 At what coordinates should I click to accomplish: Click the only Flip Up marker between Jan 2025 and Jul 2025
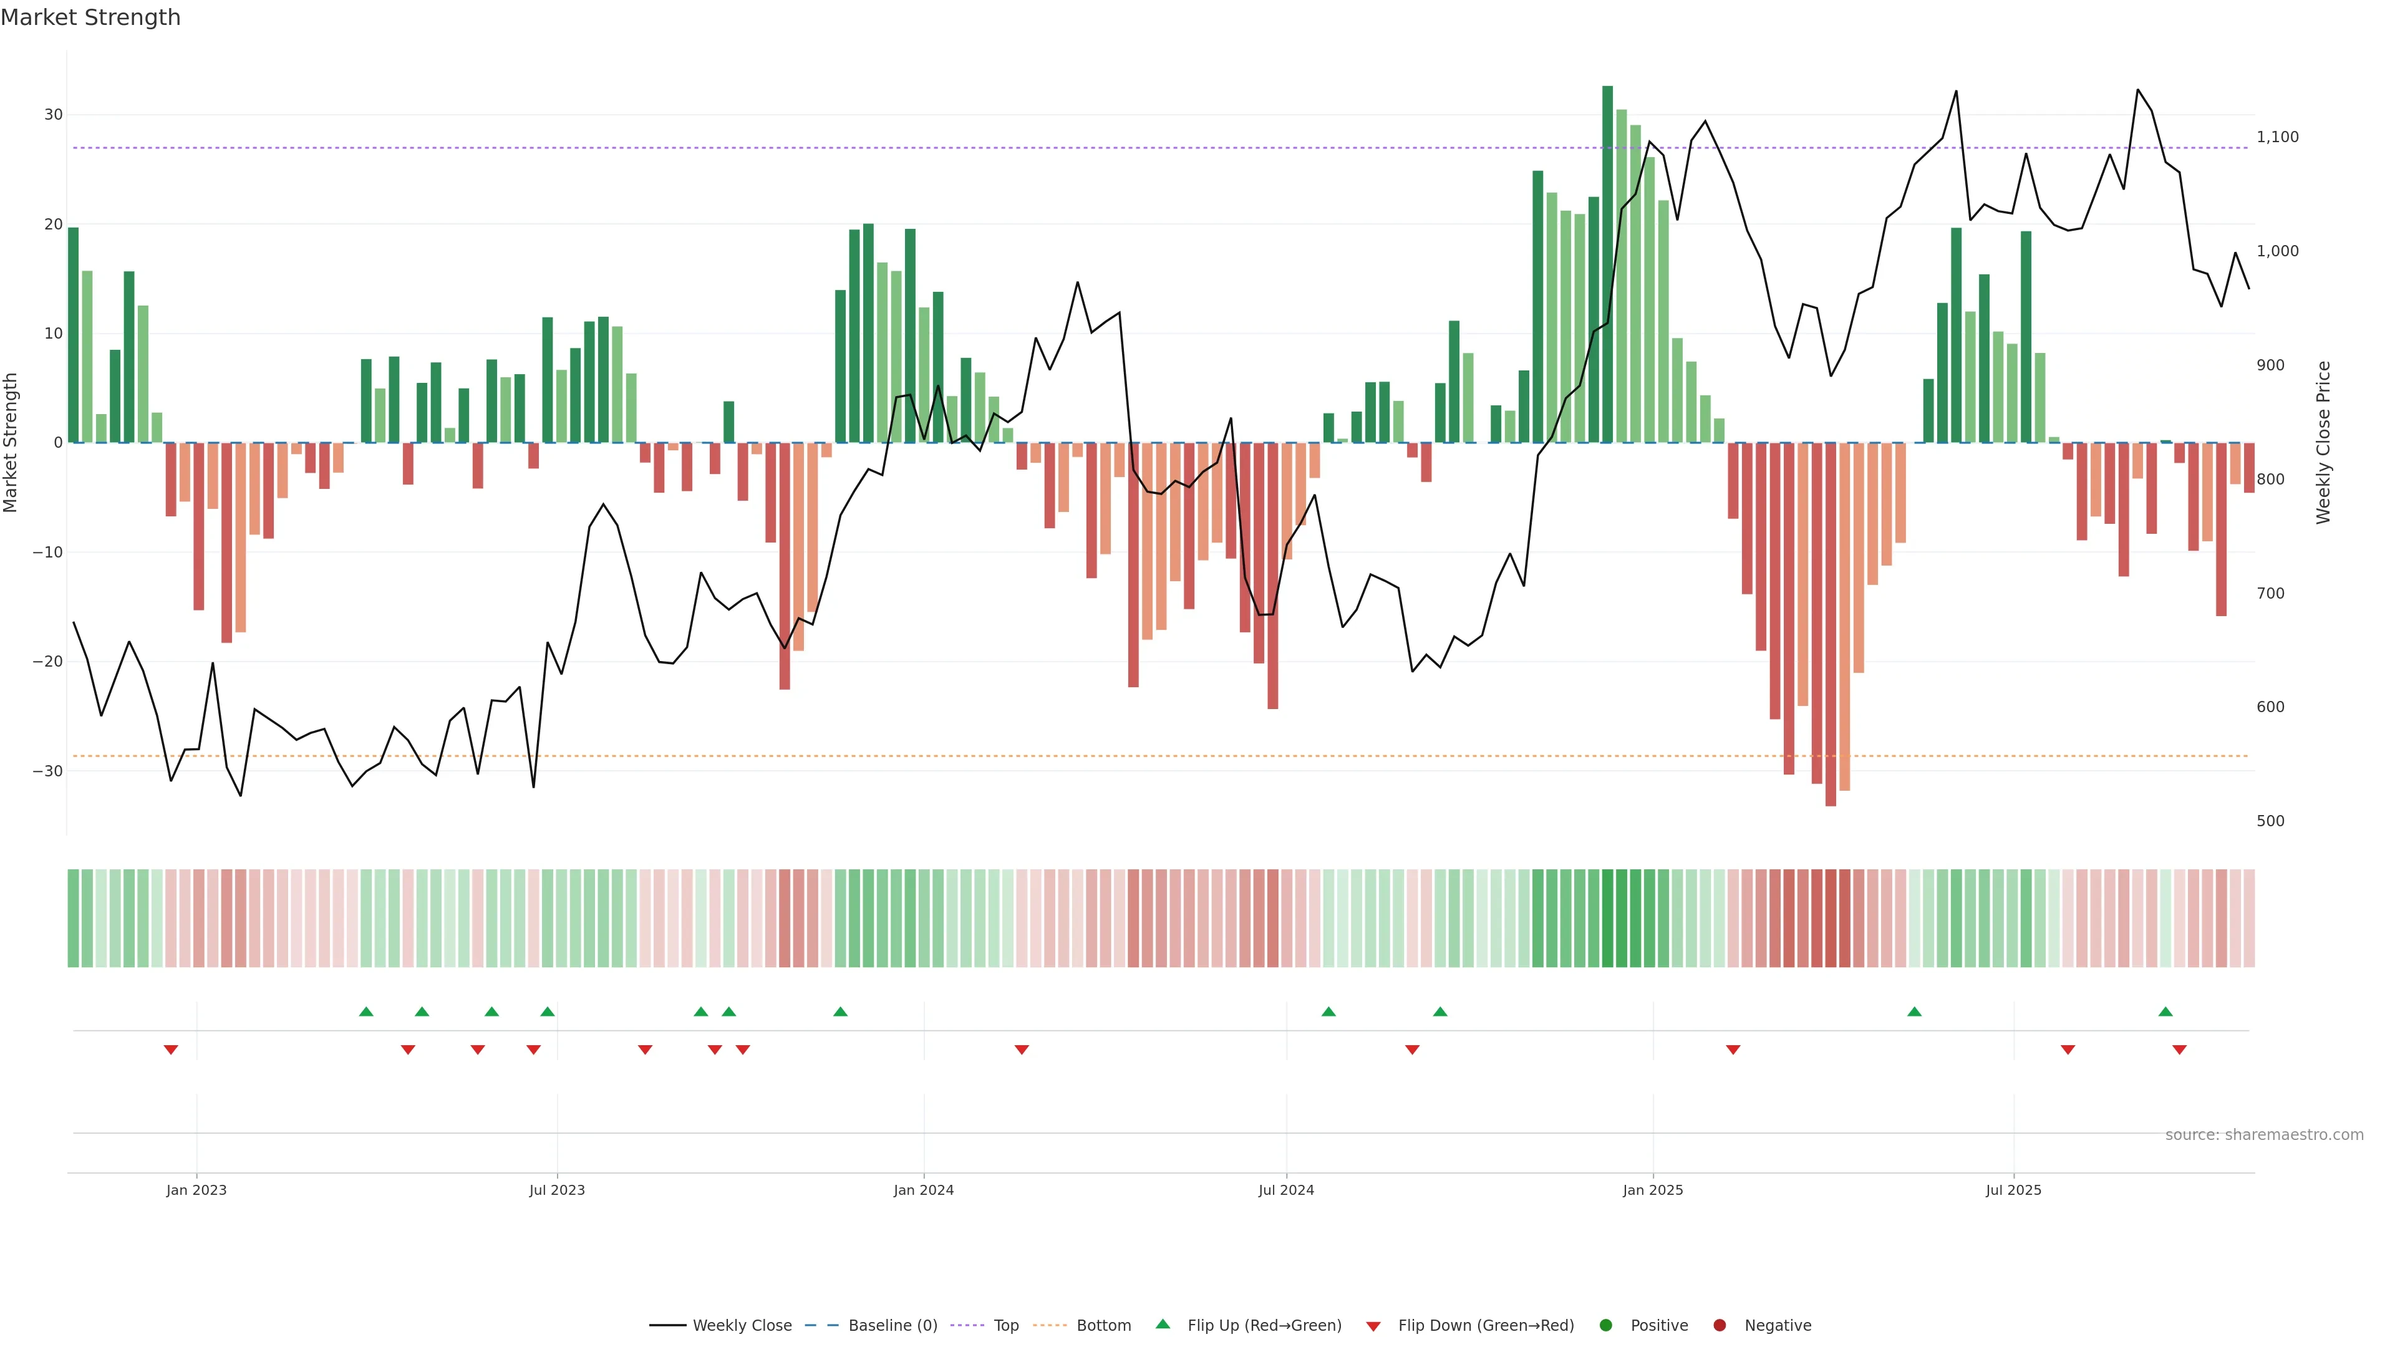tap(1914, 1011)
